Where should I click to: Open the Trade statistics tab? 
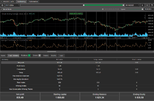(13, 56)
